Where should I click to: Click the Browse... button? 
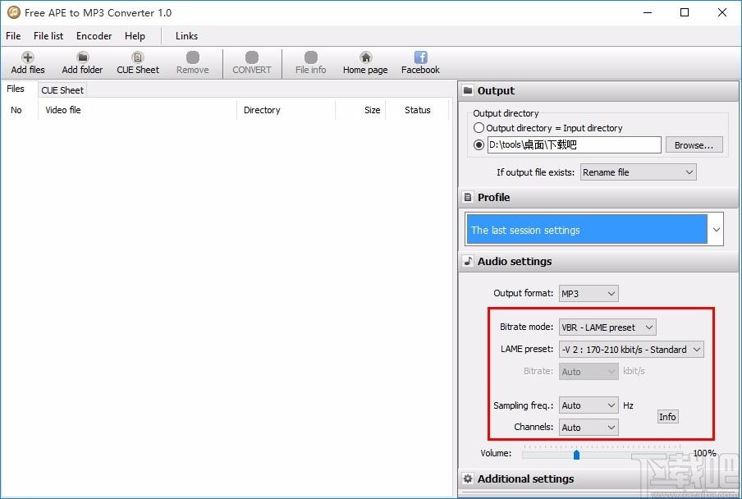point(694,145)
